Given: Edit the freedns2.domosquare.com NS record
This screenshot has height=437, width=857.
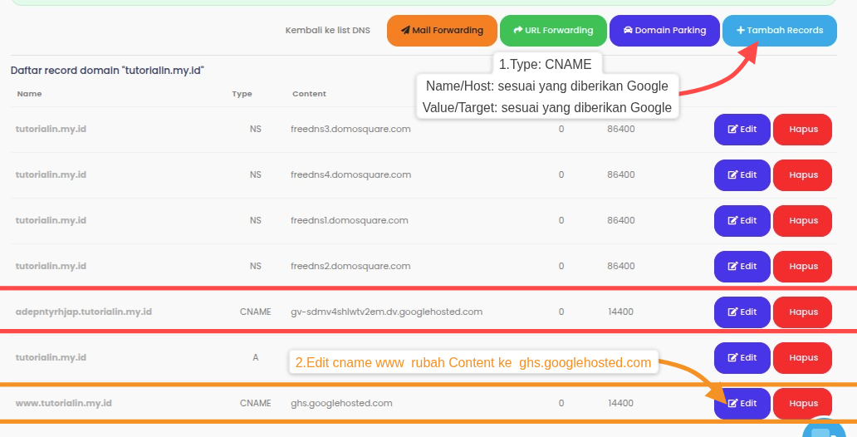Looking at the screenshot, I should pos(742,267).
